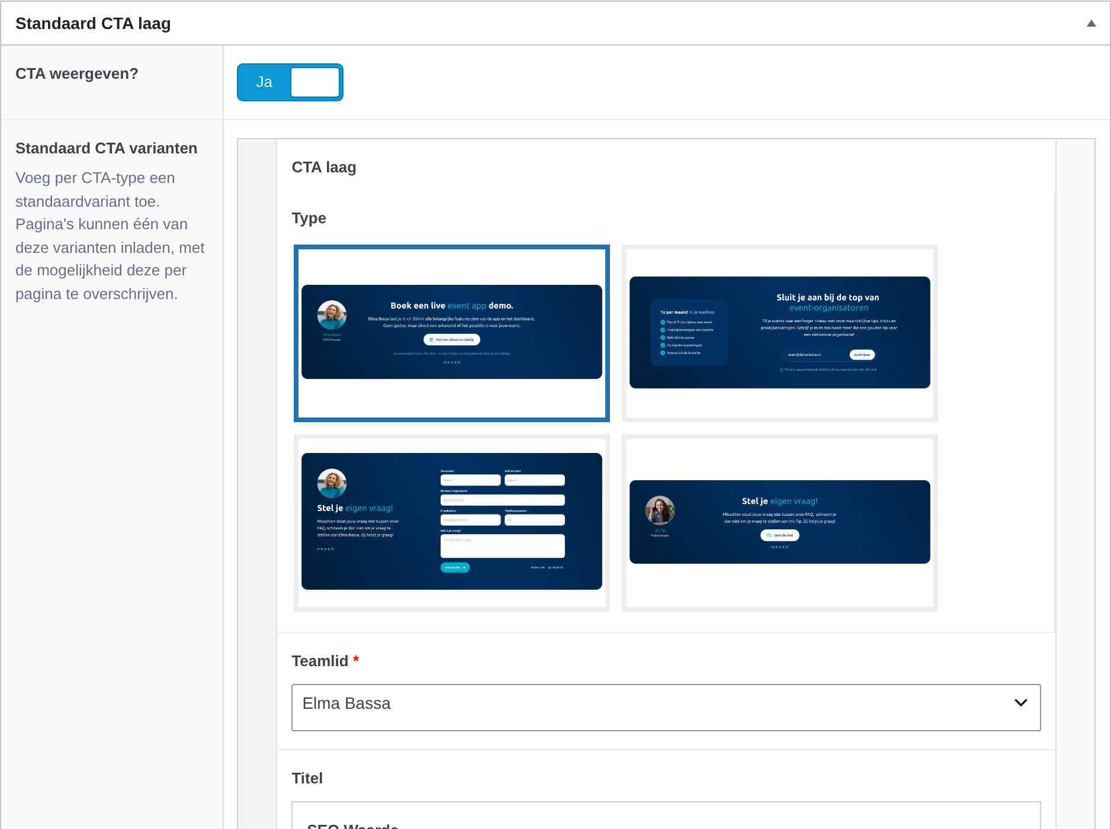Screen dimensions: 1111x829
Task: Open the Teamlid dropdown showing Elma Bassa
Action: click(666, 708)
